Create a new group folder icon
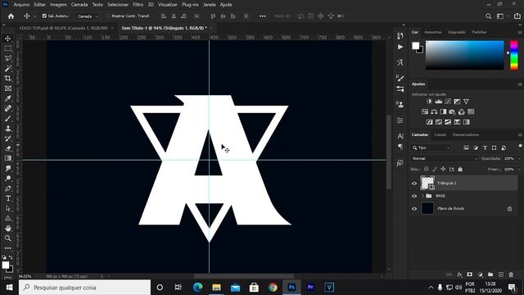Screen dimensions: 524x295 (490, 275)
